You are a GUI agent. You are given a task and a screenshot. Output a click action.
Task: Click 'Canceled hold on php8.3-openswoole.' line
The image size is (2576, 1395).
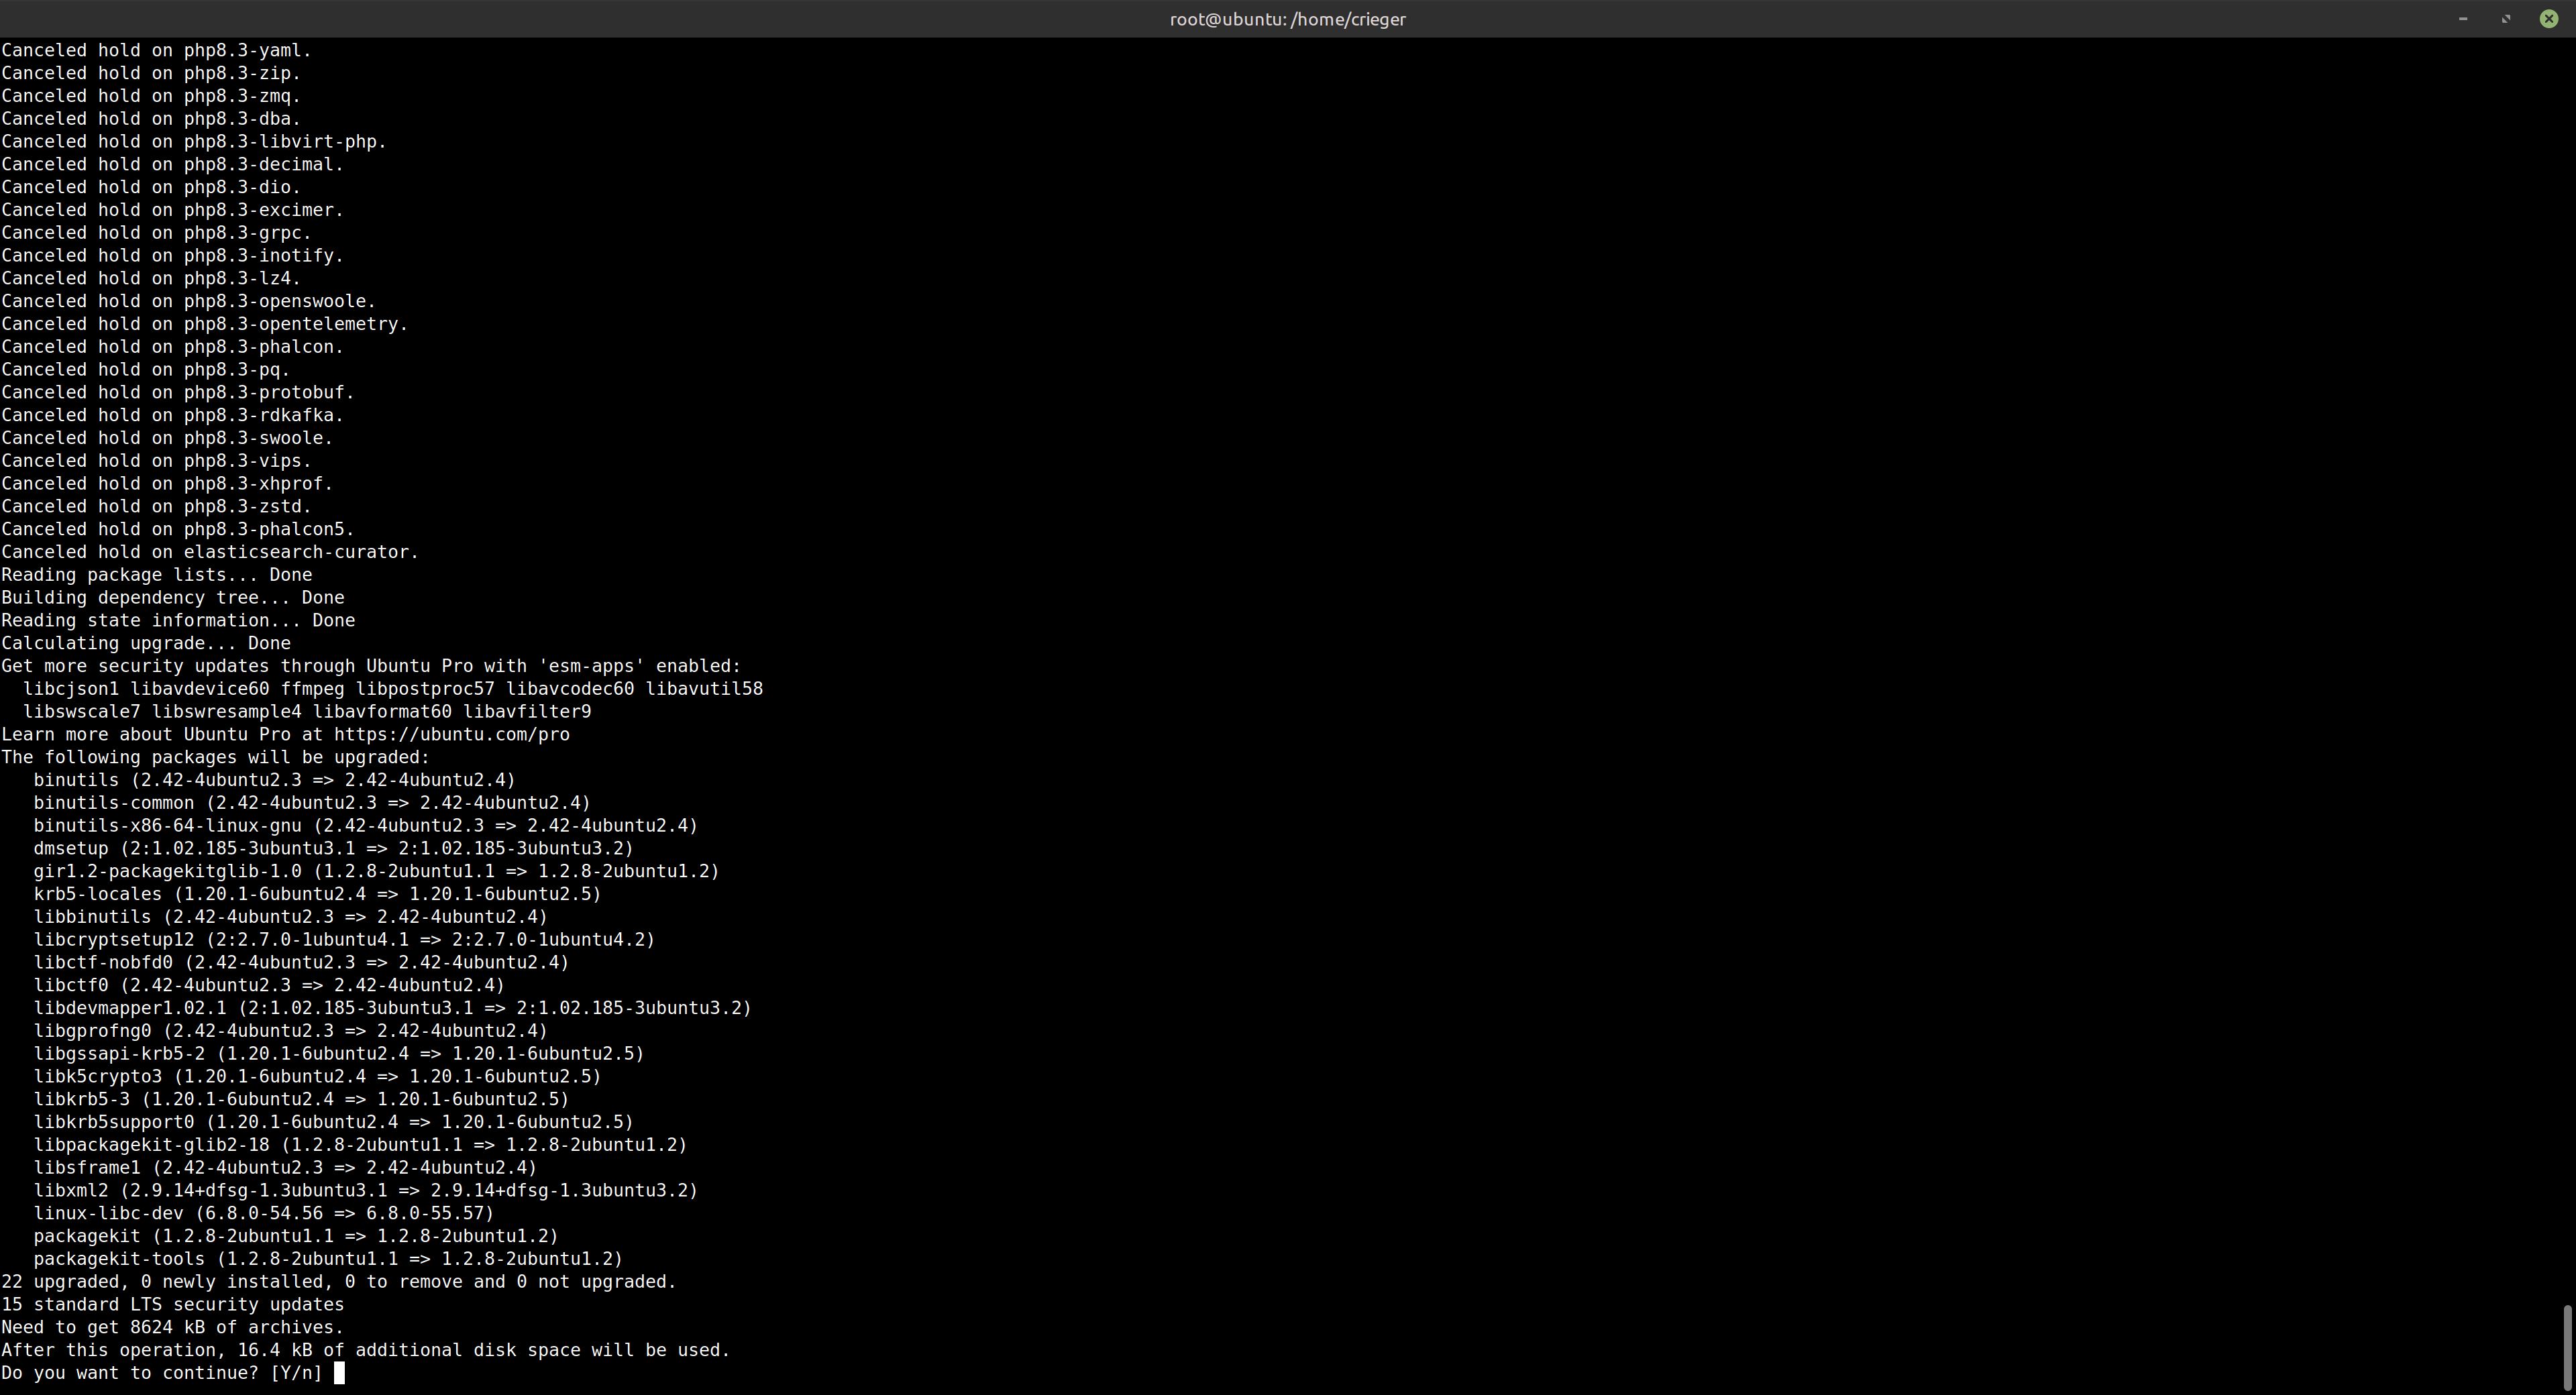click(189, 301)
